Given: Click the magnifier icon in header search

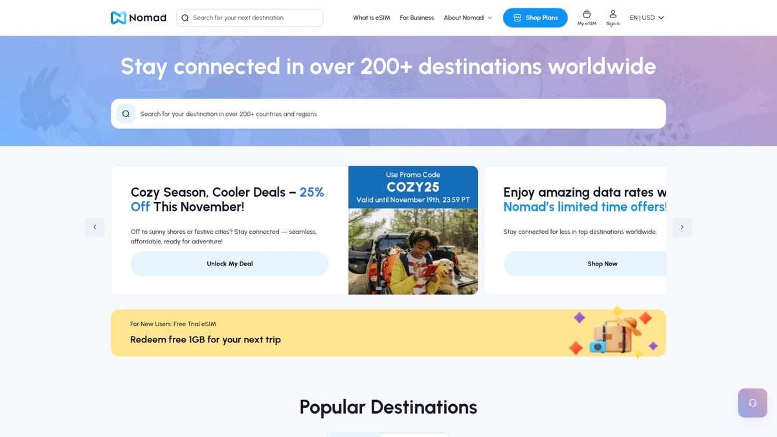Looking at the screenshot, I should tap(185, 17).
